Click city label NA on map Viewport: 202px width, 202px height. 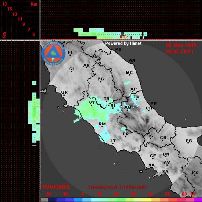(151, 165)
